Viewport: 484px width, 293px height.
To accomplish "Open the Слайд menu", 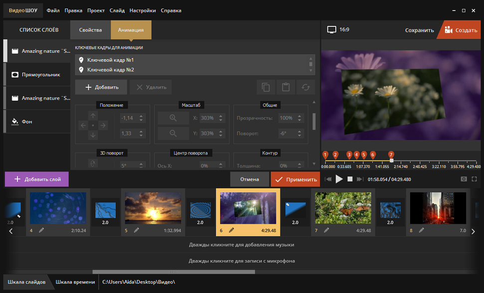I will click(x=117, y=10).
